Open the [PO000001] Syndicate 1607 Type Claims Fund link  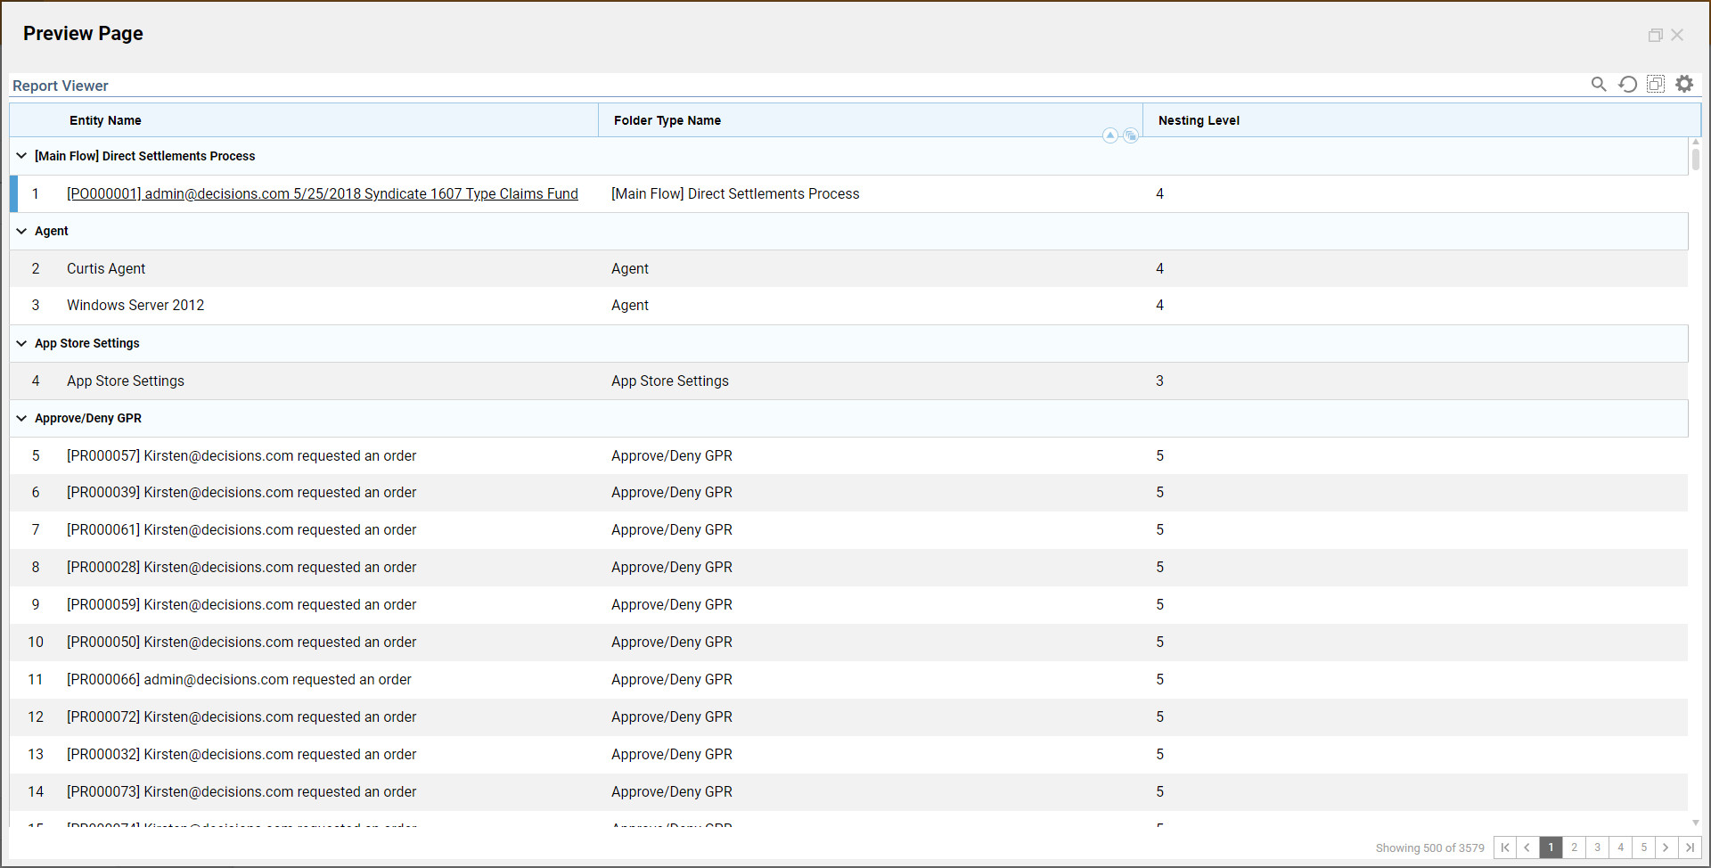323,193
